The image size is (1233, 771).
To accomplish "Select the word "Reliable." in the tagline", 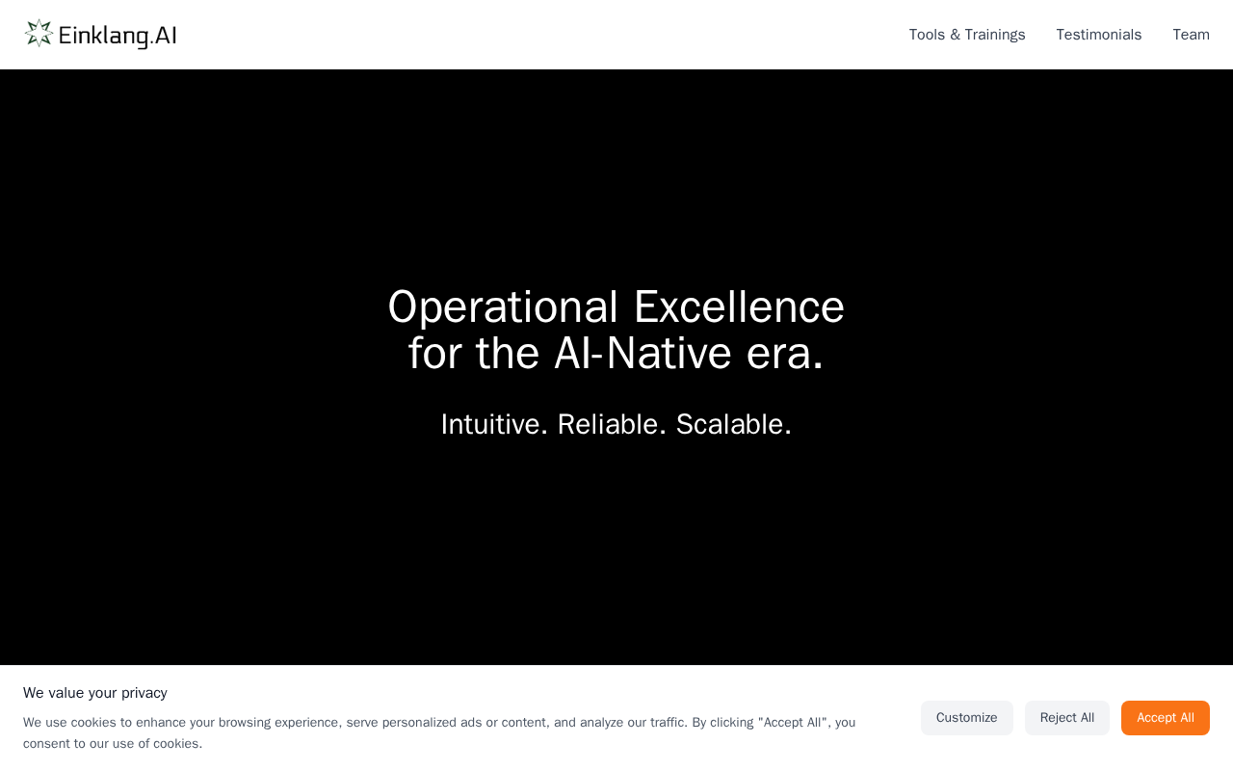I will 612,424.
